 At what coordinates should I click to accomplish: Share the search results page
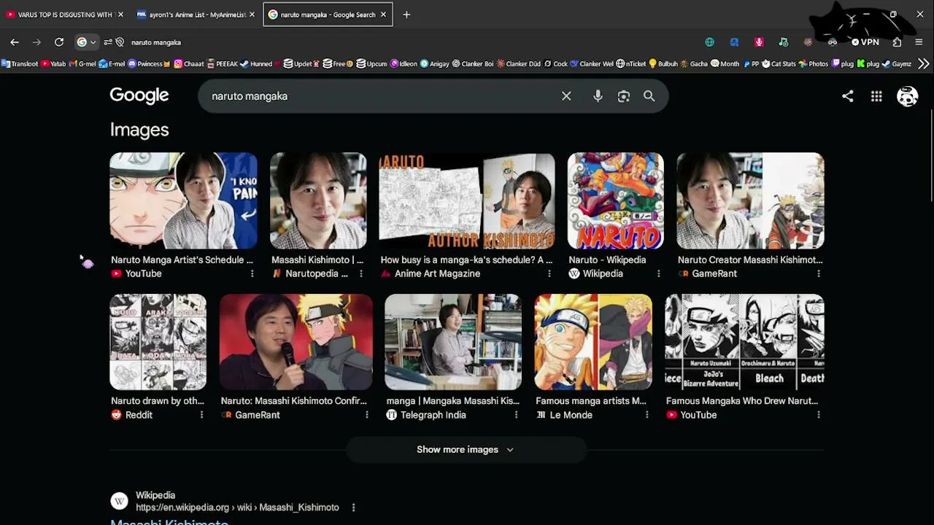(847, 96)
